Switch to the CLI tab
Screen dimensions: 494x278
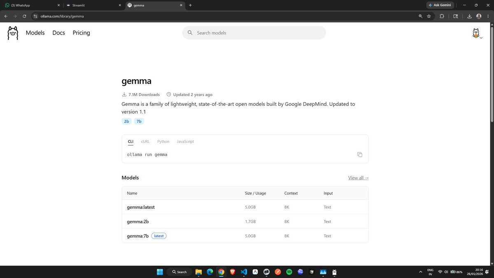[x=130, y=141]
